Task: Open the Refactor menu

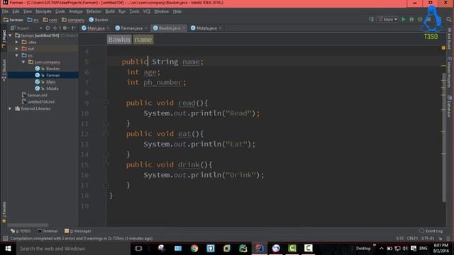Action: [94, 11]
